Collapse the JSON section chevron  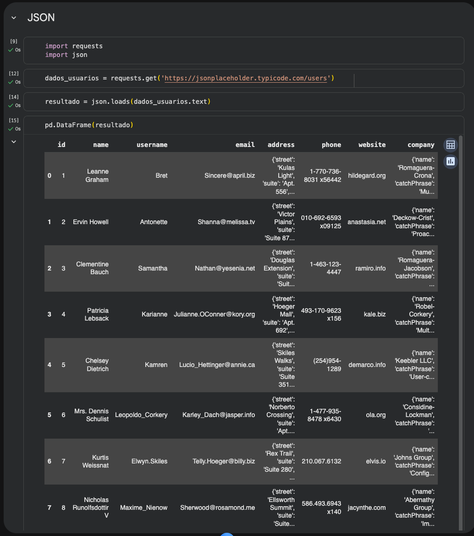14,17
